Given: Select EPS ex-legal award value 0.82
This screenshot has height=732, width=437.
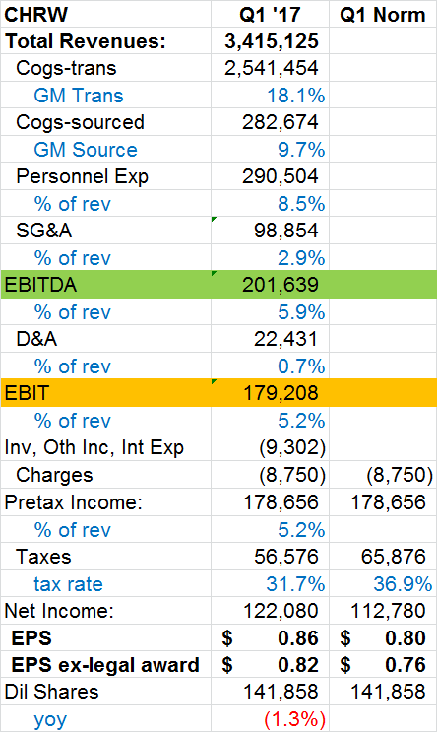Looking at the screenshot, I should (298, 665).
